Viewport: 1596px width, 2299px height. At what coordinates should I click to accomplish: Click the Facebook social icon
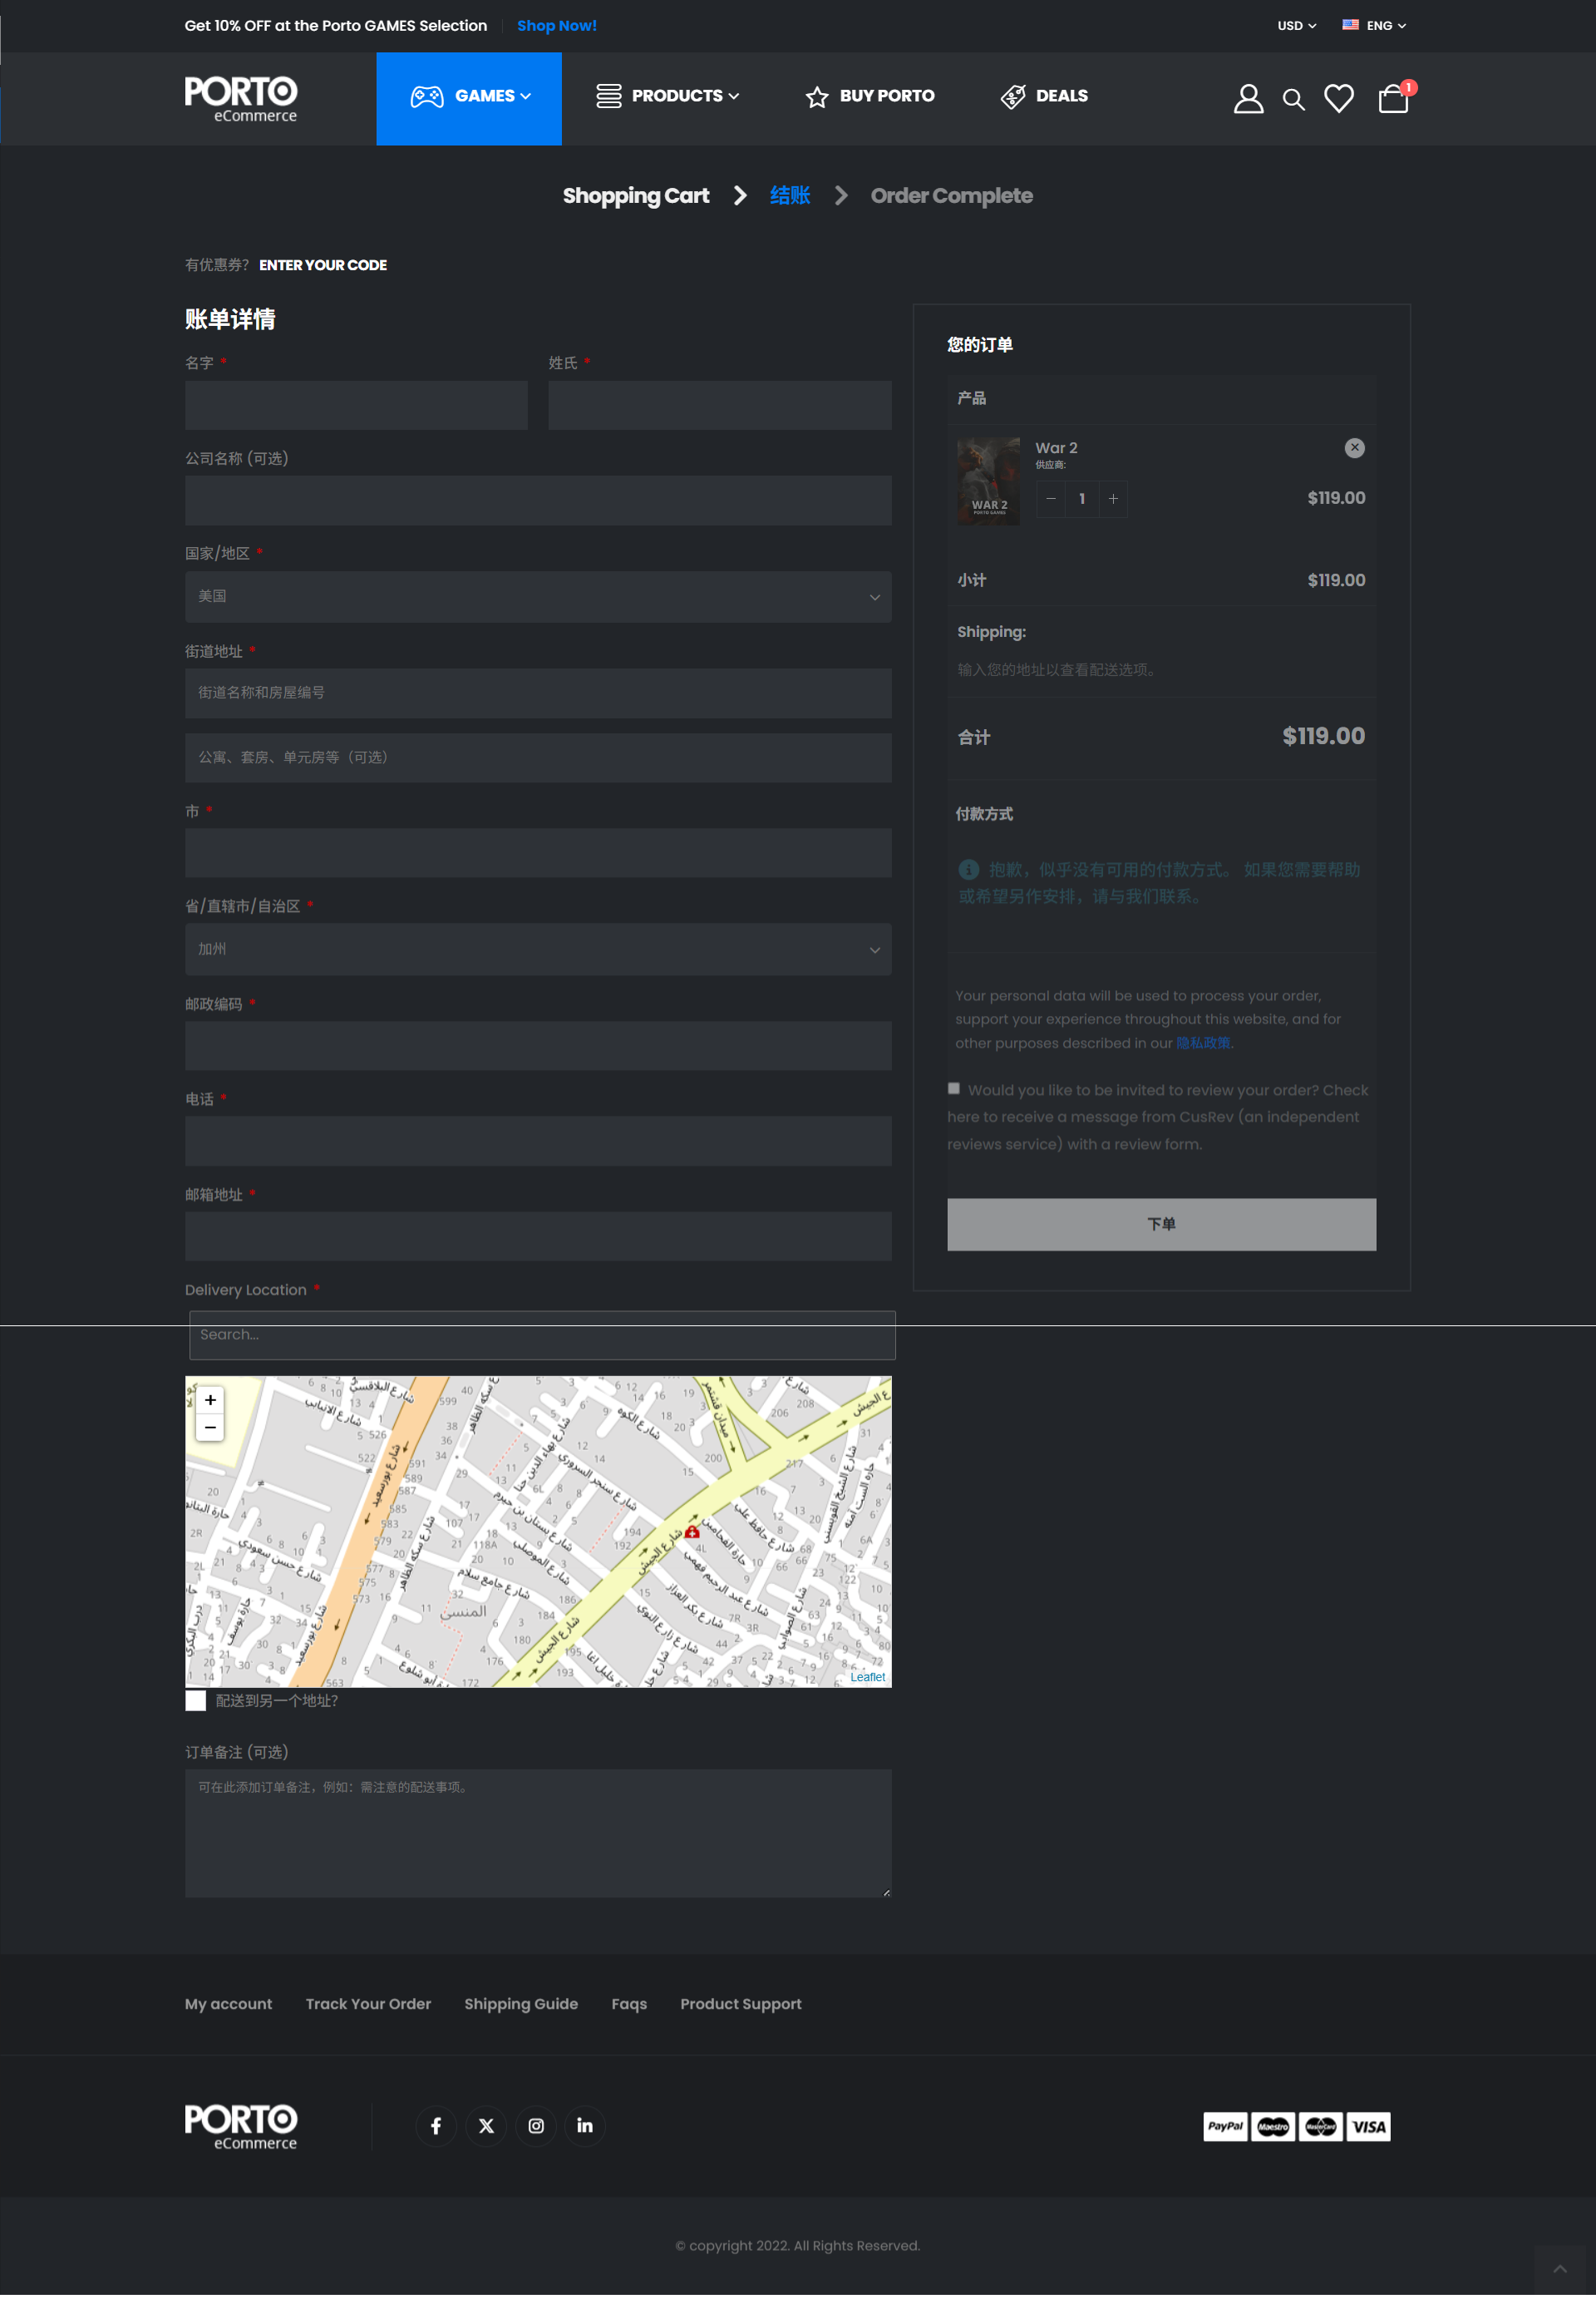coord(436,2126)
